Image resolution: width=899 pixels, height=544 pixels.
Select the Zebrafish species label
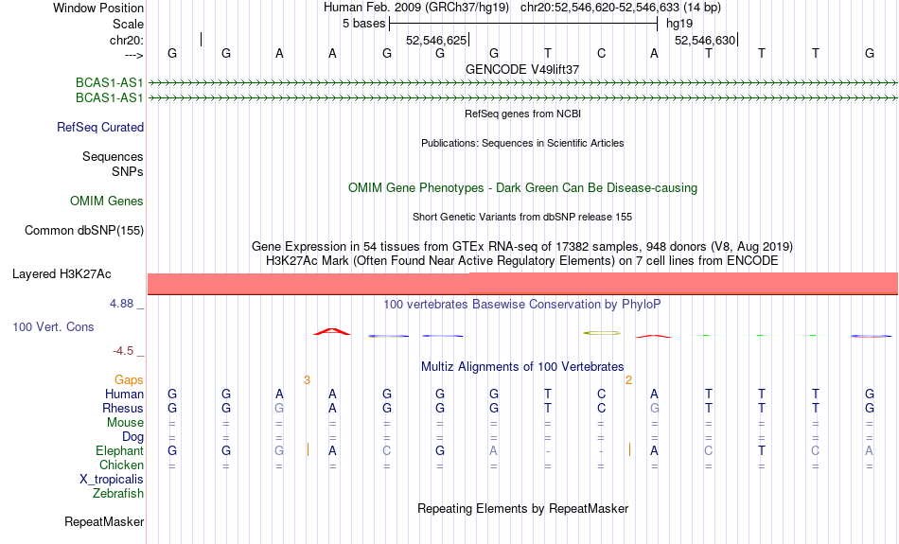[118, 493]
